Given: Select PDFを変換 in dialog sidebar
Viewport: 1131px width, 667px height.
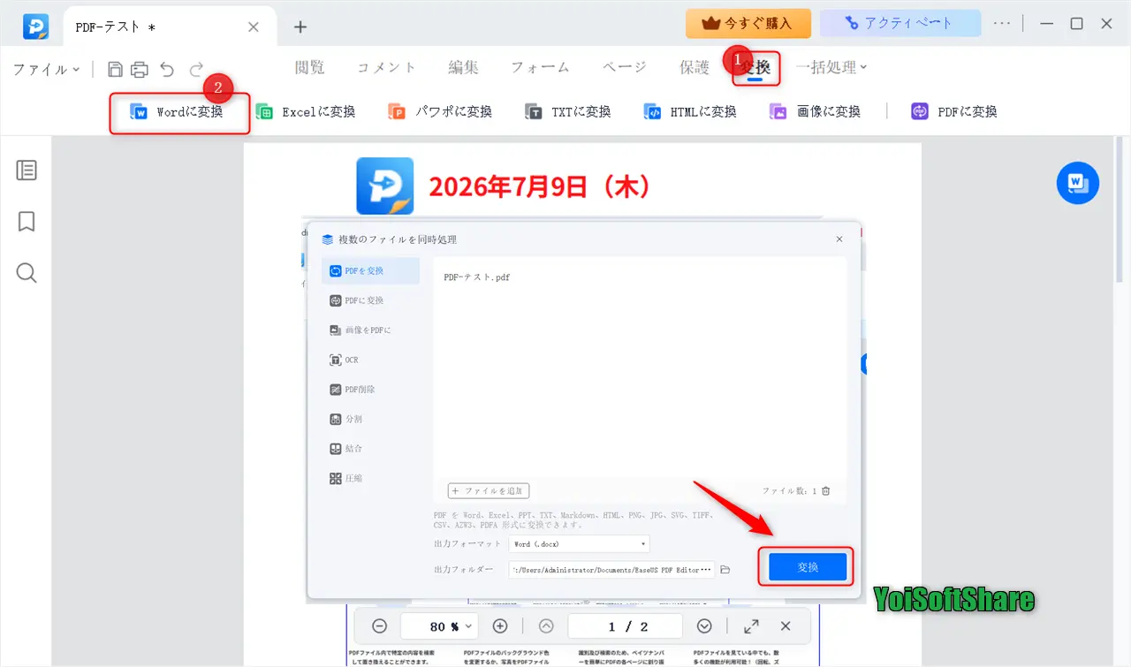Looking at the screenshot, I should coord(370,271).
